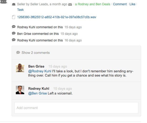The image size is (147, 123).
Task: Open Rodney Kuhl's profile picture
Action: [20, 90]
